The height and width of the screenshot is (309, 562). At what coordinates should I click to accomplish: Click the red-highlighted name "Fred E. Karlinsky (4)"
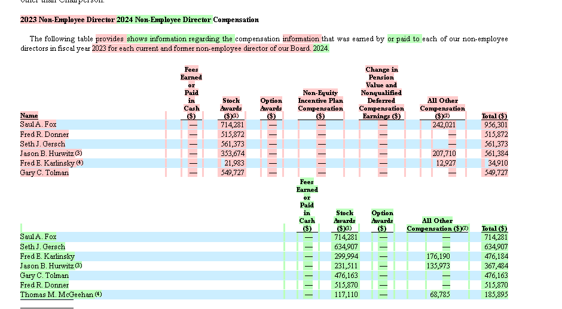coord(51,163)
